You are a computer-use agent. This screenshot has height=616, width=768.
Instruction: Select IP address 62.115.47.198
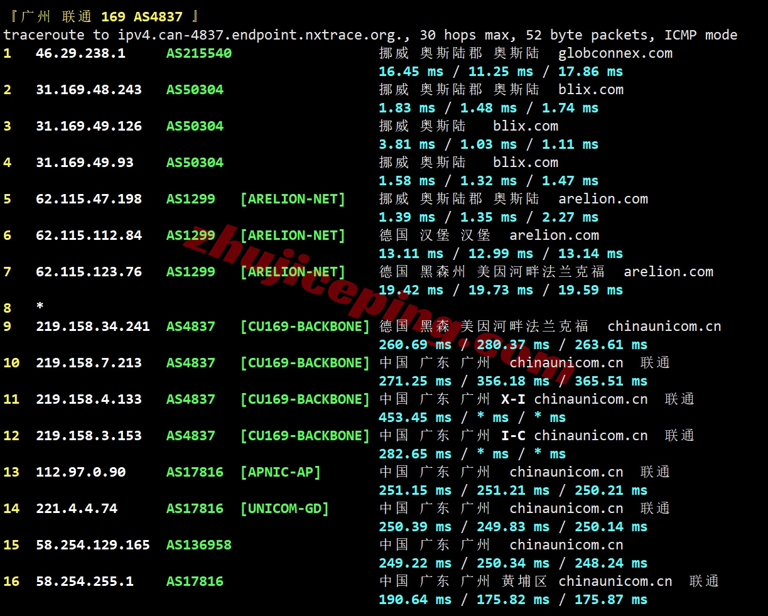89,199
